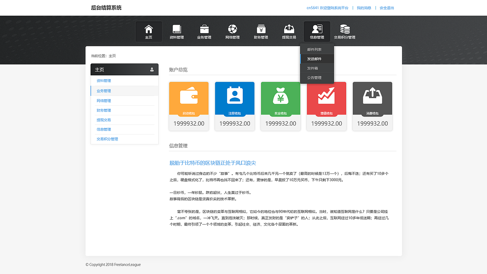The width and height of the screenshot is (487, 274).
Task: Open 提现交易 upload tray icon in nav
Action: click(x=289, y=29)
